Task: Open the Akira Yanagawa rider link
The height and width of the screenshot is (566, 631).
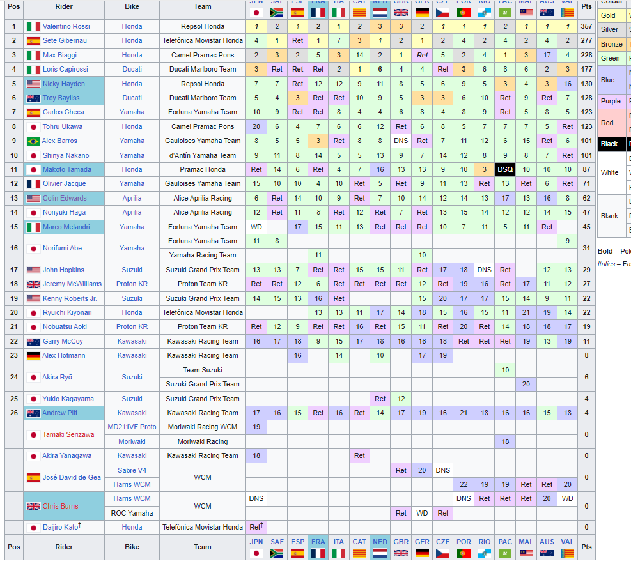Action: coord(66,456)
